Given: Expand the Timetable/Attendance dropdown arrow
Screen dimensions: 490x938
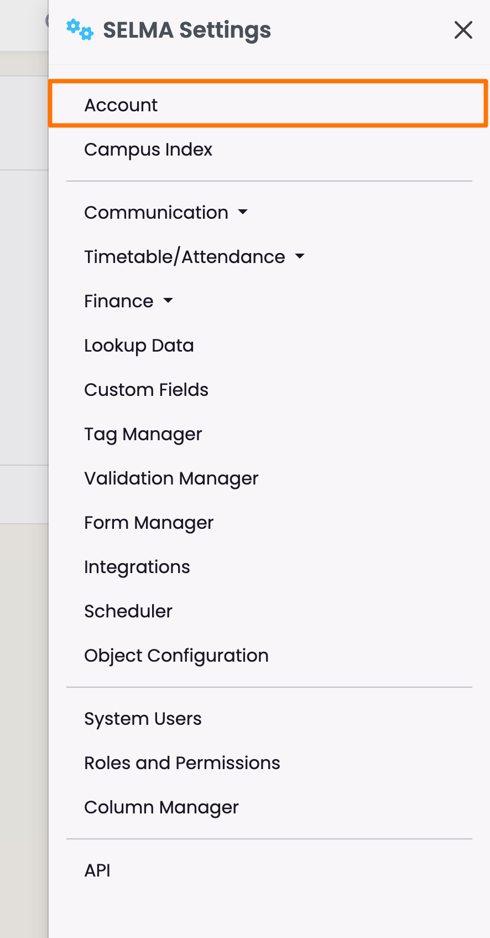Looking at the screenshot, I should pos(300,256).
